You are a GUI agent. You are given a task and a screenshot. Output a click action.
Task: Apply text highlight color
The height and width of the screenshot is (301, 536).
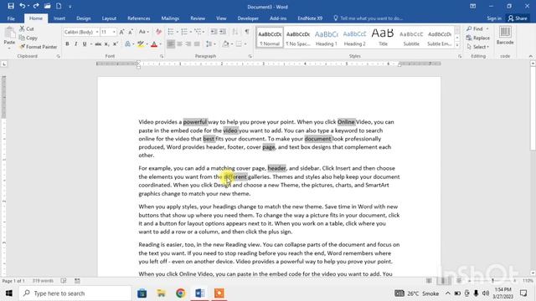coord(141,44)
